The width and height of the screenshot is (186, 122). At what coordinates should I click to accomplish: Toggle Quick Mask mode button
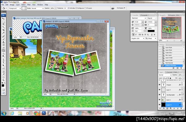point(3,90)
